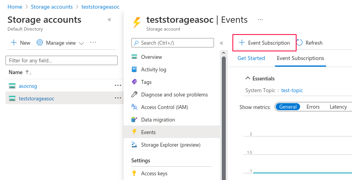
Task: Click the lightning bolt Events page icon
Action: click(137, 22)
